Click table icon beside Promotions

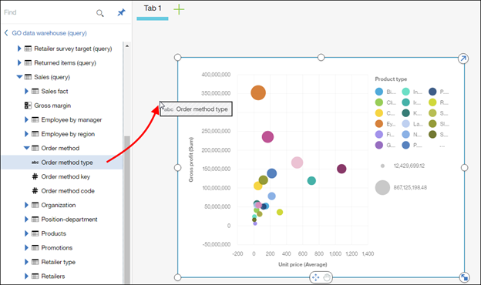pyautogui.click(x=35, y=247)
